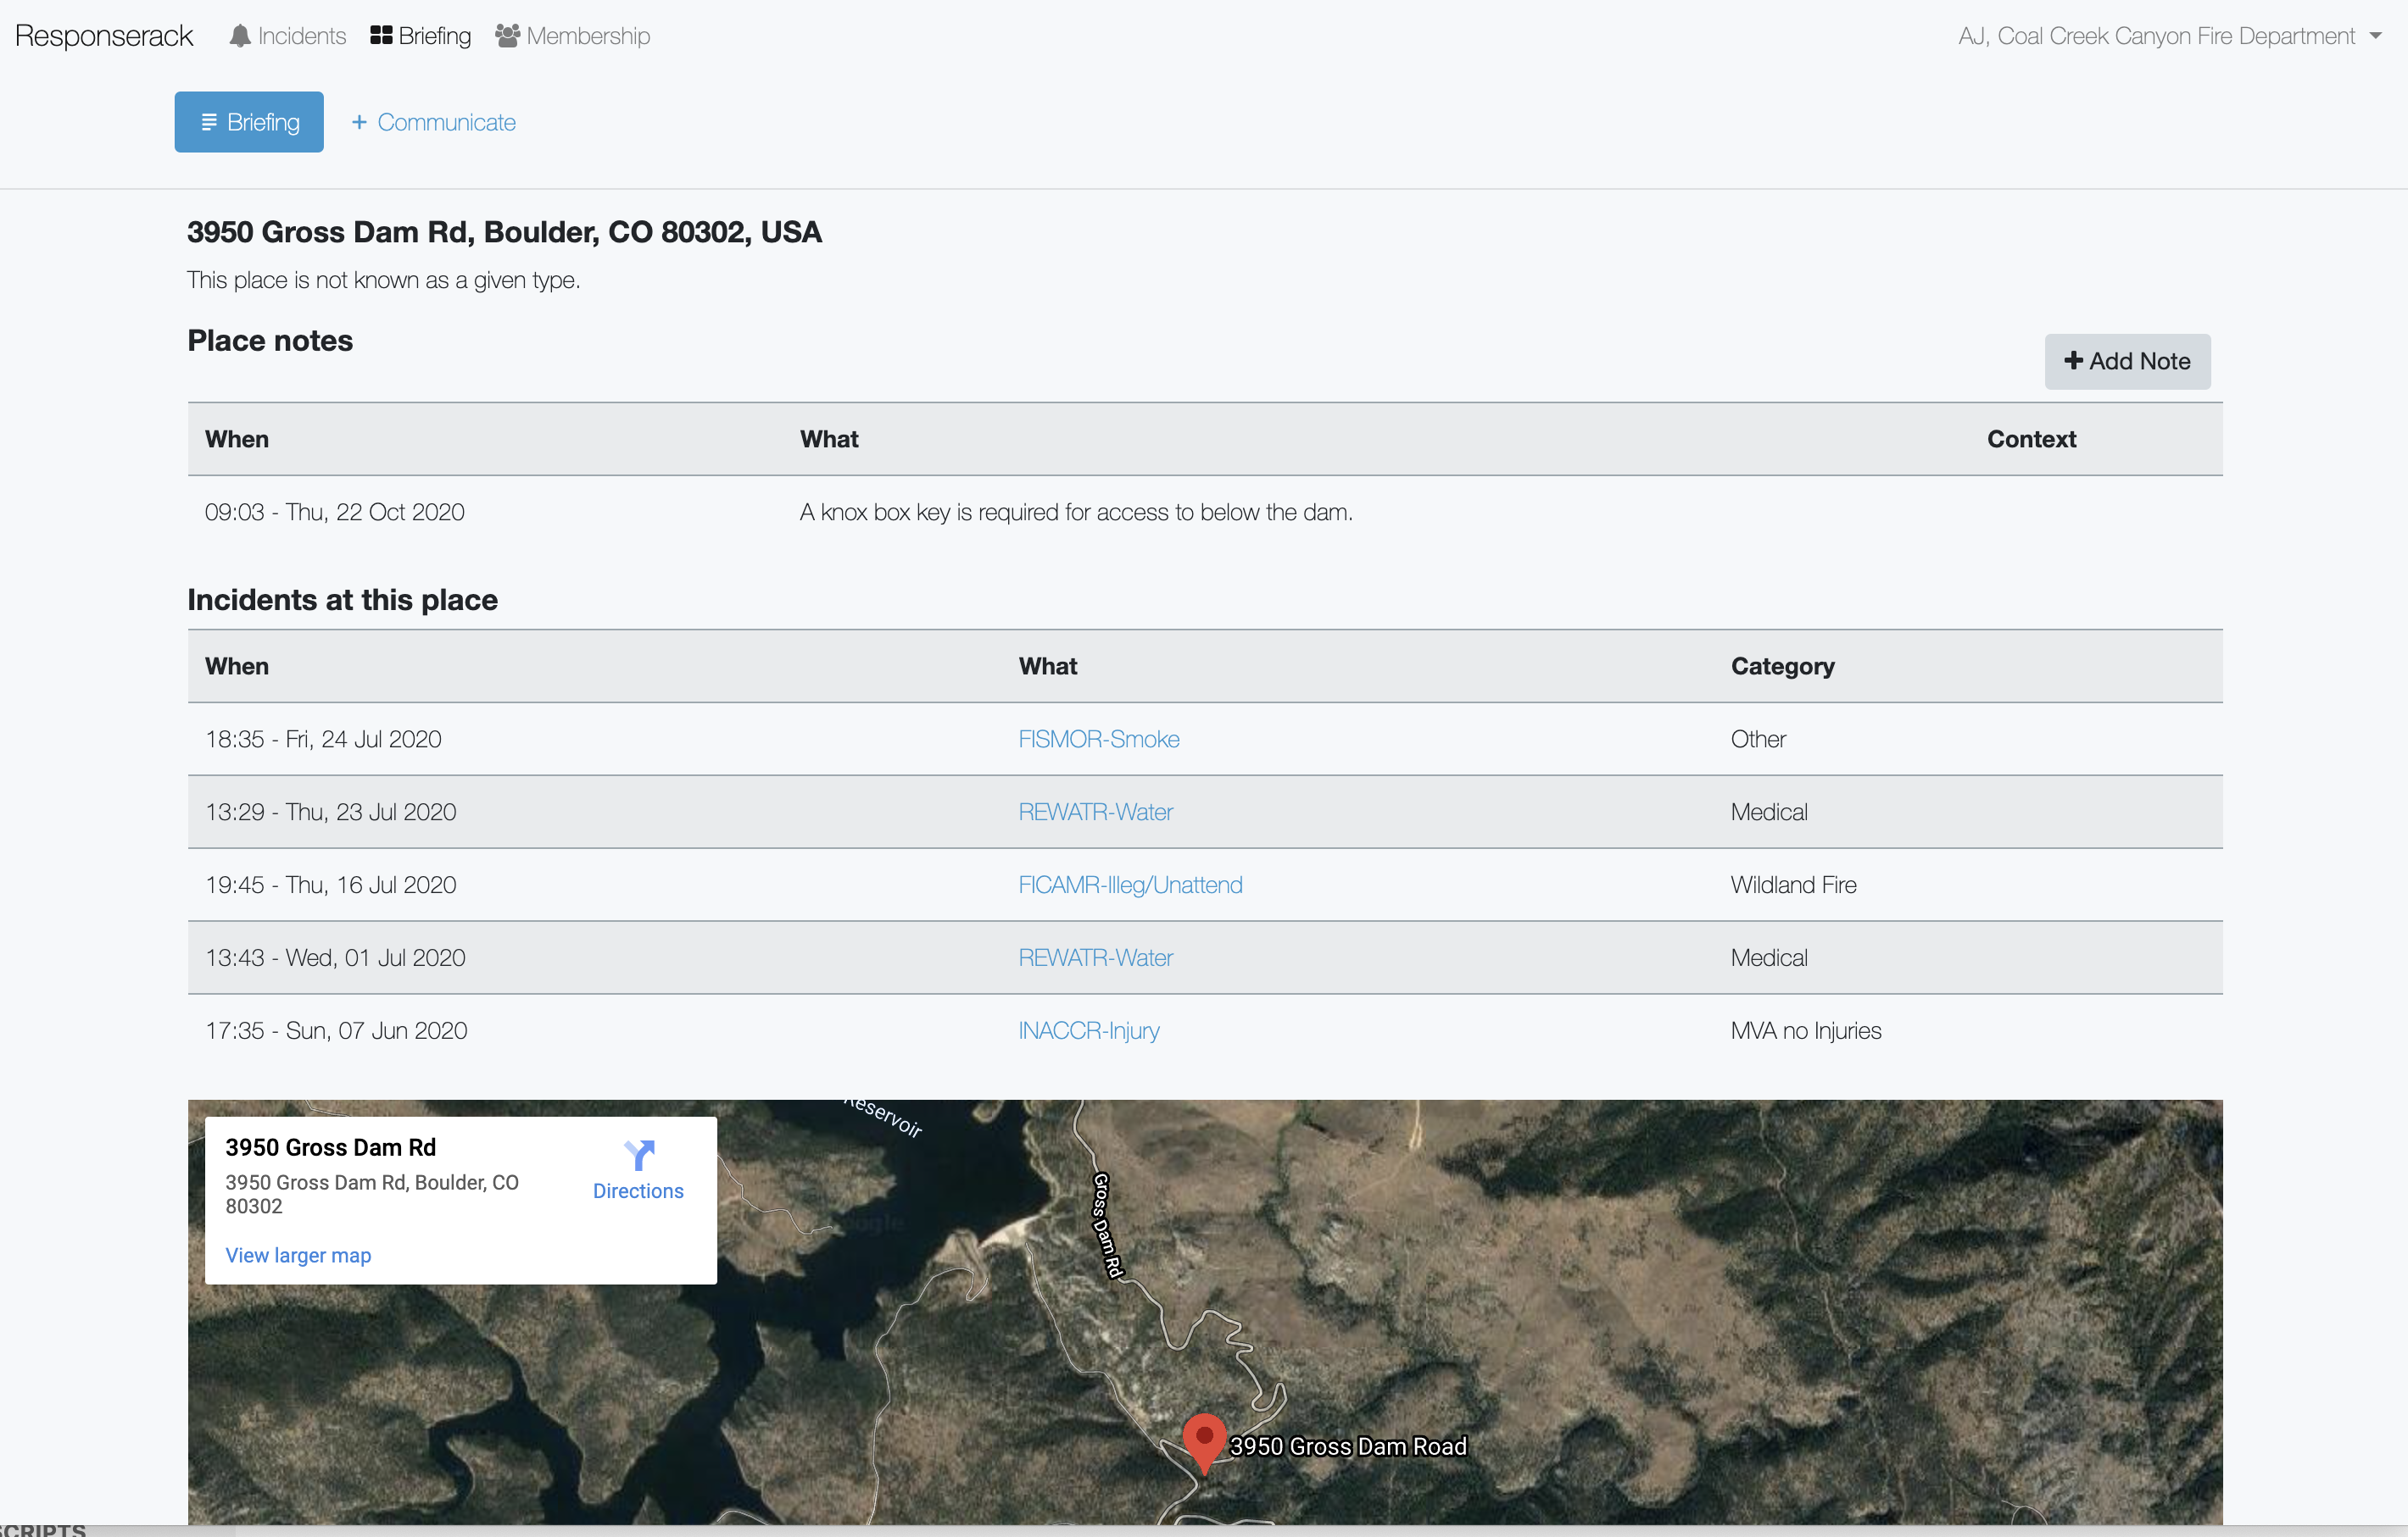
Task: Click the Briefing grid icon in the navigation
Action: 380,35
